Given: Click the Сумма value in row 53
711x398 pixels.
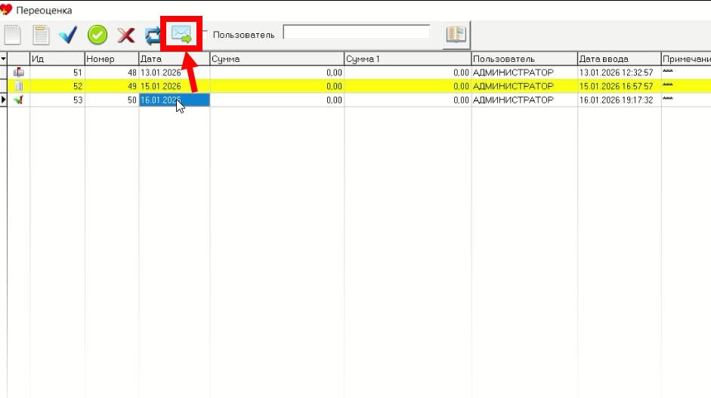Looking at the screenshot, I should pos(277,100).
